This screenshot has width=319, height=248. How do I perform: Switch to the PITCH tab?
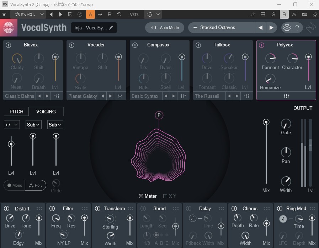16,112
